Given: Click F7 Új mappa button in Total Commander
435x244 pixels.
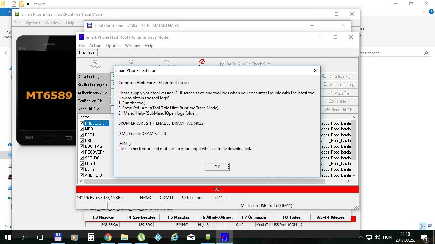Looking at the screenshot, I should [254, 217].
